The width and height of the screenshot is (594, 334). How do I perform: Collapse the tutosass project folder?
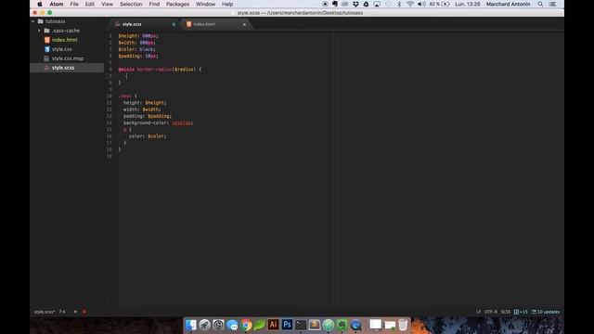point(33,21)
